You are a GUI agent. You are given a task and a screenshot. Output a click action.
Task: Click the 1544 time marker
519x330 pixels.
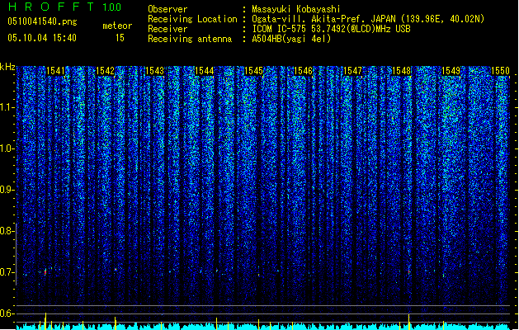tap(205, 71)
